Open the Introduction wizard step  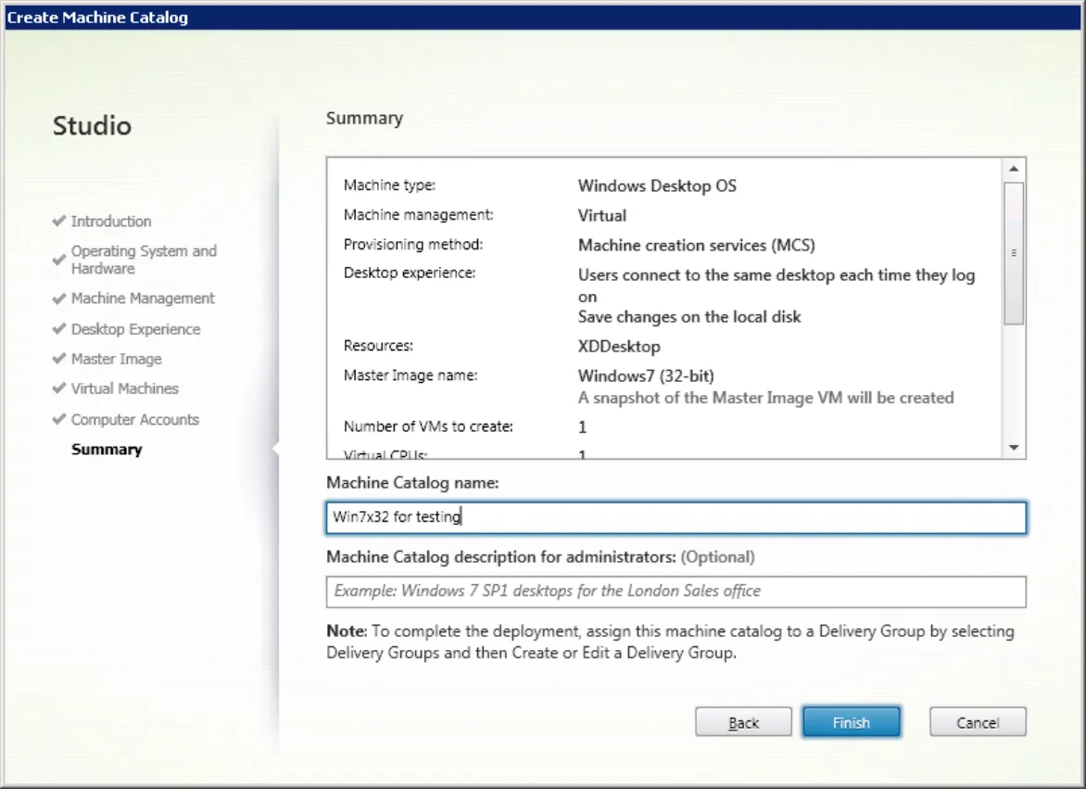[x=111, y=221]
